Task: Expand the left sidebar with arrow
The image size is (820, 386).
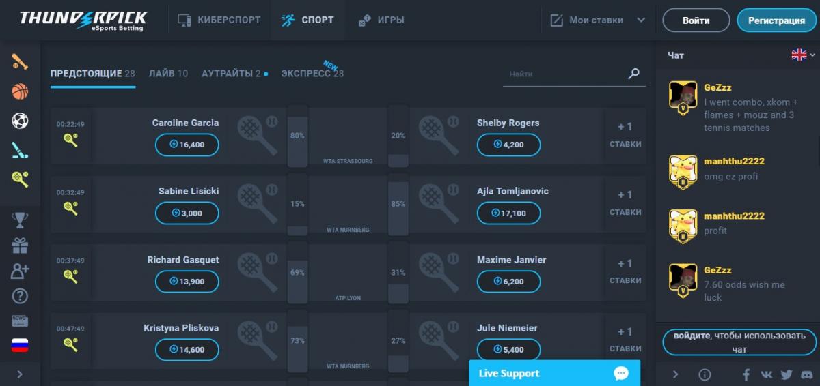Action: (x=20, y=374)
